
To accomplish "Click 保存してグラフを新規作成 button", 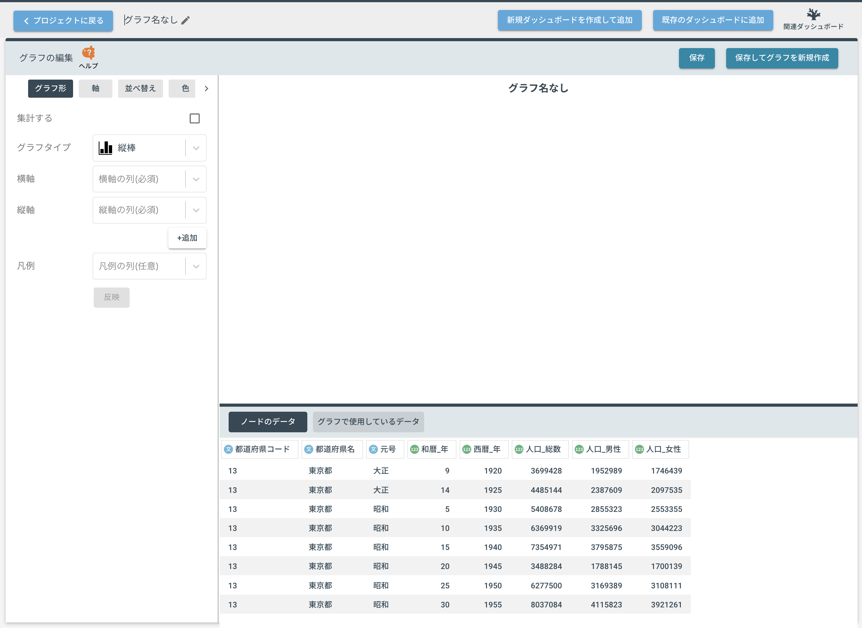I will (782, 58).
